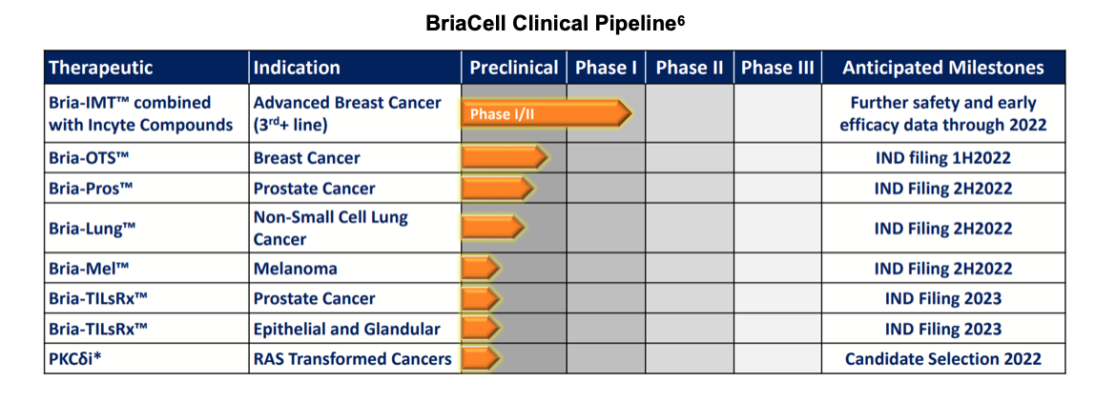Click the Candidate Selection 2022 cell
Viewport: 1095px width, 402px height.
[x=942, y=359]
